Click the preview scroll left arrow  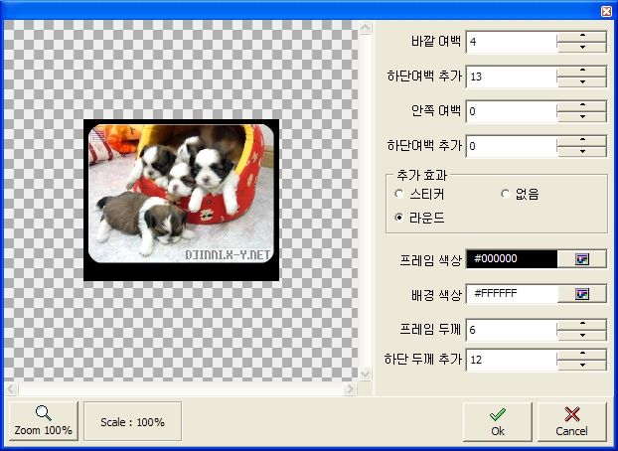pos(11,389)
